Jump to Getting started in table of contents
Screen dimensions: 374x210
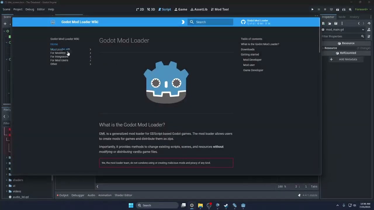[250, 55]
